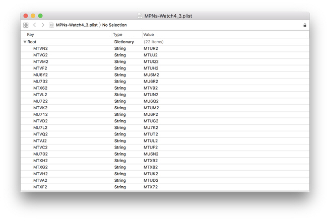Select the MU7L2 key row
Screen dimensions: 330x221
pos(165,128)
